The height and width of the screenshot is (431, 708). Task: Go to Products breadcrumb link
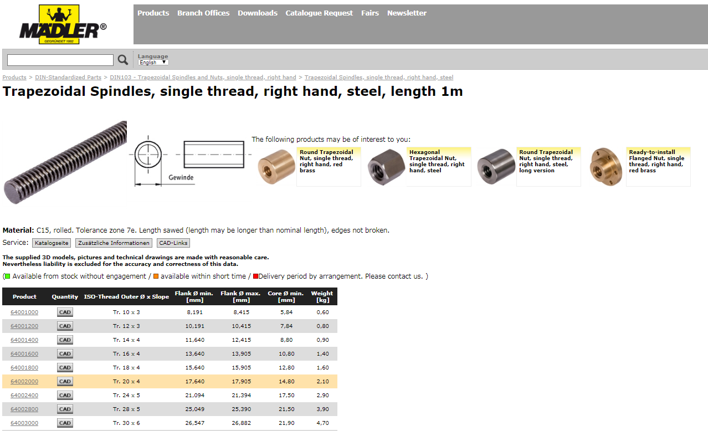[14, 77]
